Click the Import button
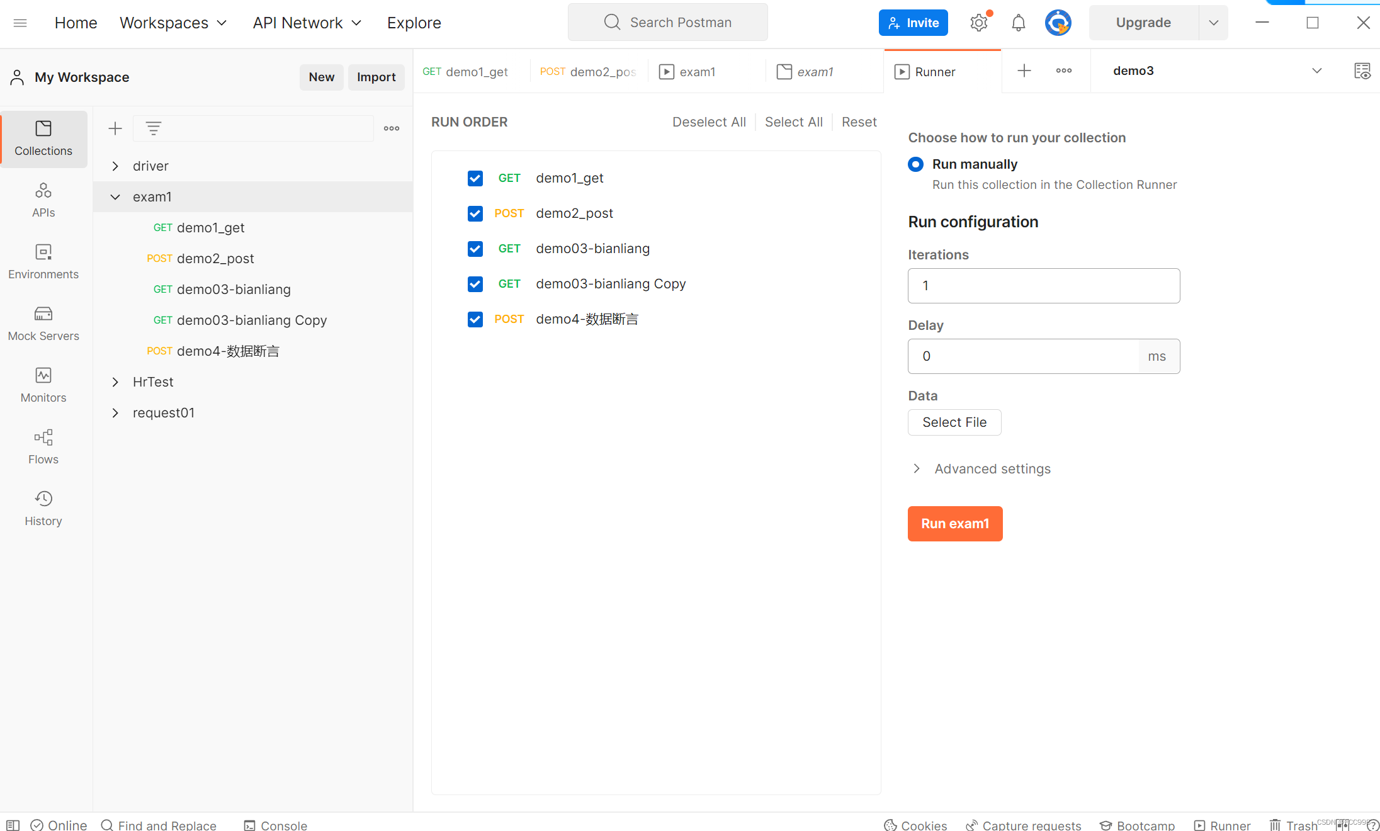Screen dimensions: 1380x831 [376, 77]
